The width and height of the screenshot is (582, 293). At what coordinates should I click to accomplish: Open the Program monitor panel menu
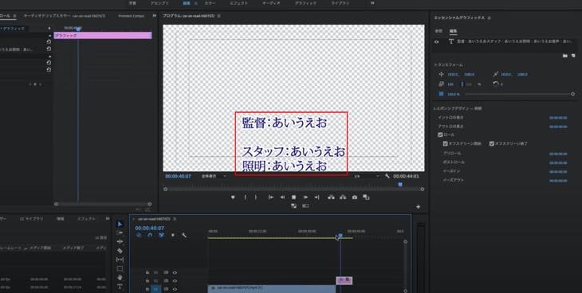218,16
